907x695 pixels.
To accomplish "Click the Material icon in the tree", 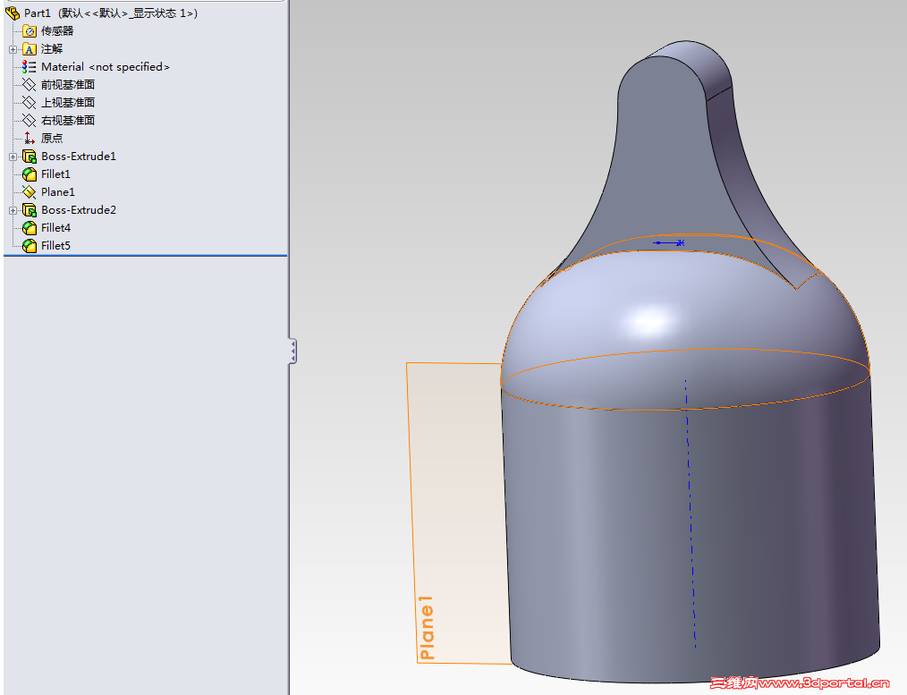I will pyautogui.click(x=29, y=67).
